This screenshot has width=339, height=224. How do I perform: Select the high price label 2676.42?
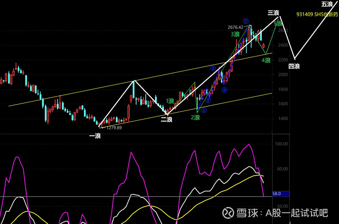(236, 27)
